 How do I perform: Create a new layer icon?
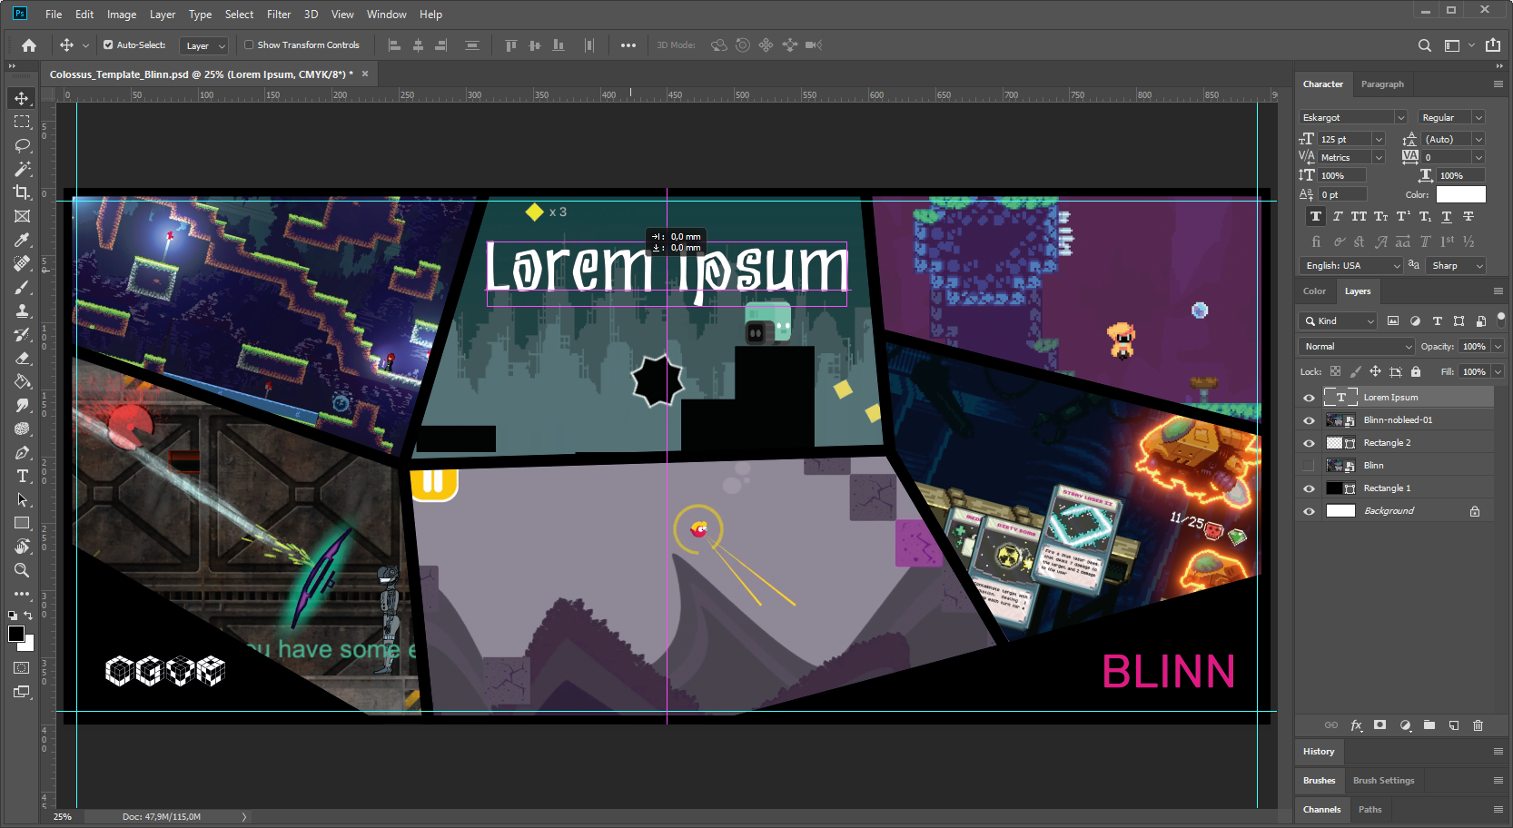[1454, 725]
